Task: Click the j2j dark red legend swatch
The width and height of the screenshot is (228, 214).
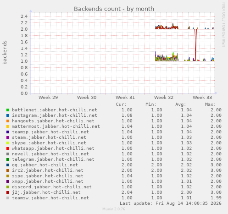Action: click(8, 192)
